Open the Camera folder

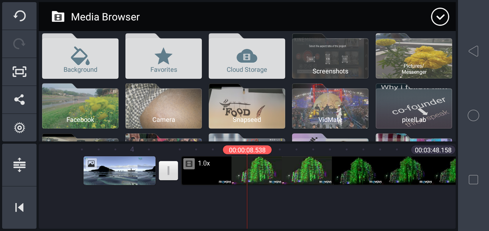tap(164, 106)
